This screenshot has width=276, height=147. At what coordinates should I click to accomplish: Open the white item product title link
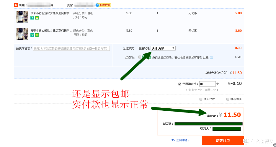pyautogui.click(x=51, y=13)
